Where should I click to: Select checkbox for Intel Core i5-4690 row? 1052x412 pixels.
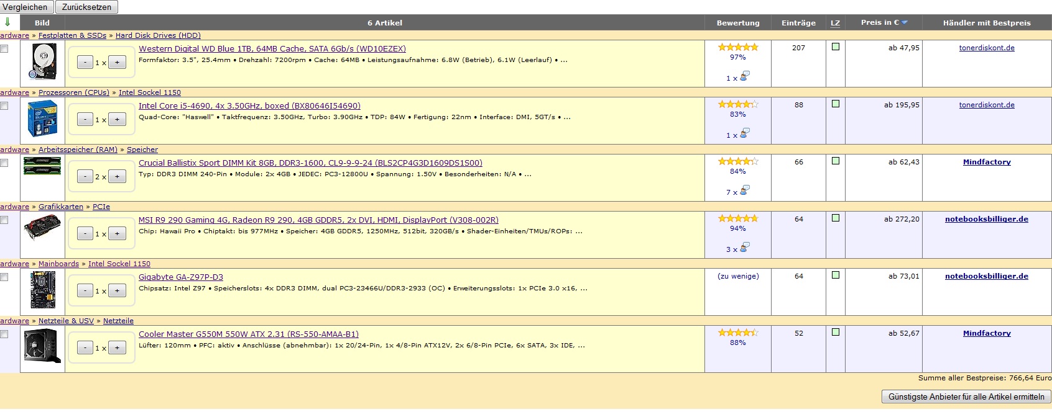tap(4, 105)
